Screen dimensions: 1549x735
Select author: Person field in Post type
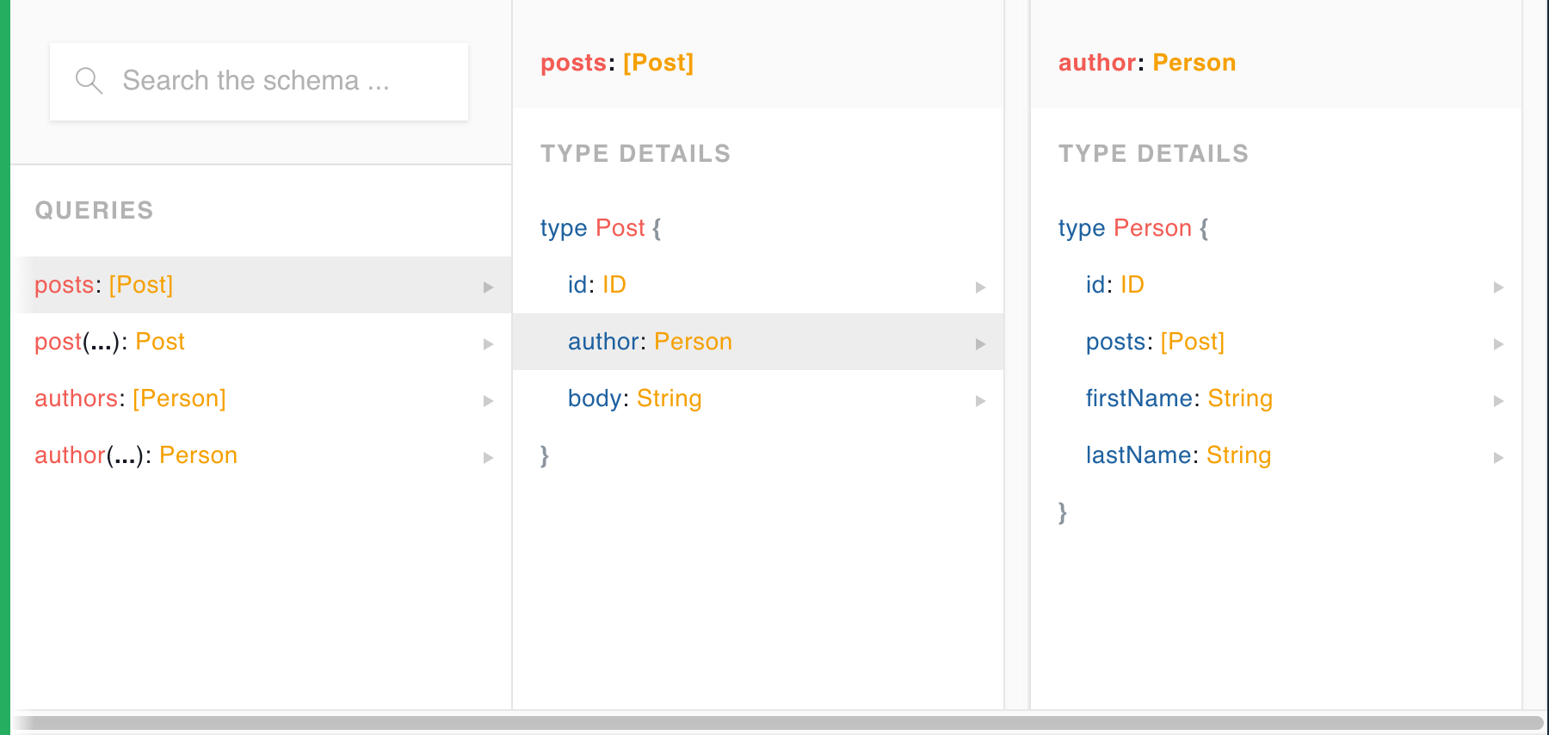pyautogui.click(x=650, y=342)
